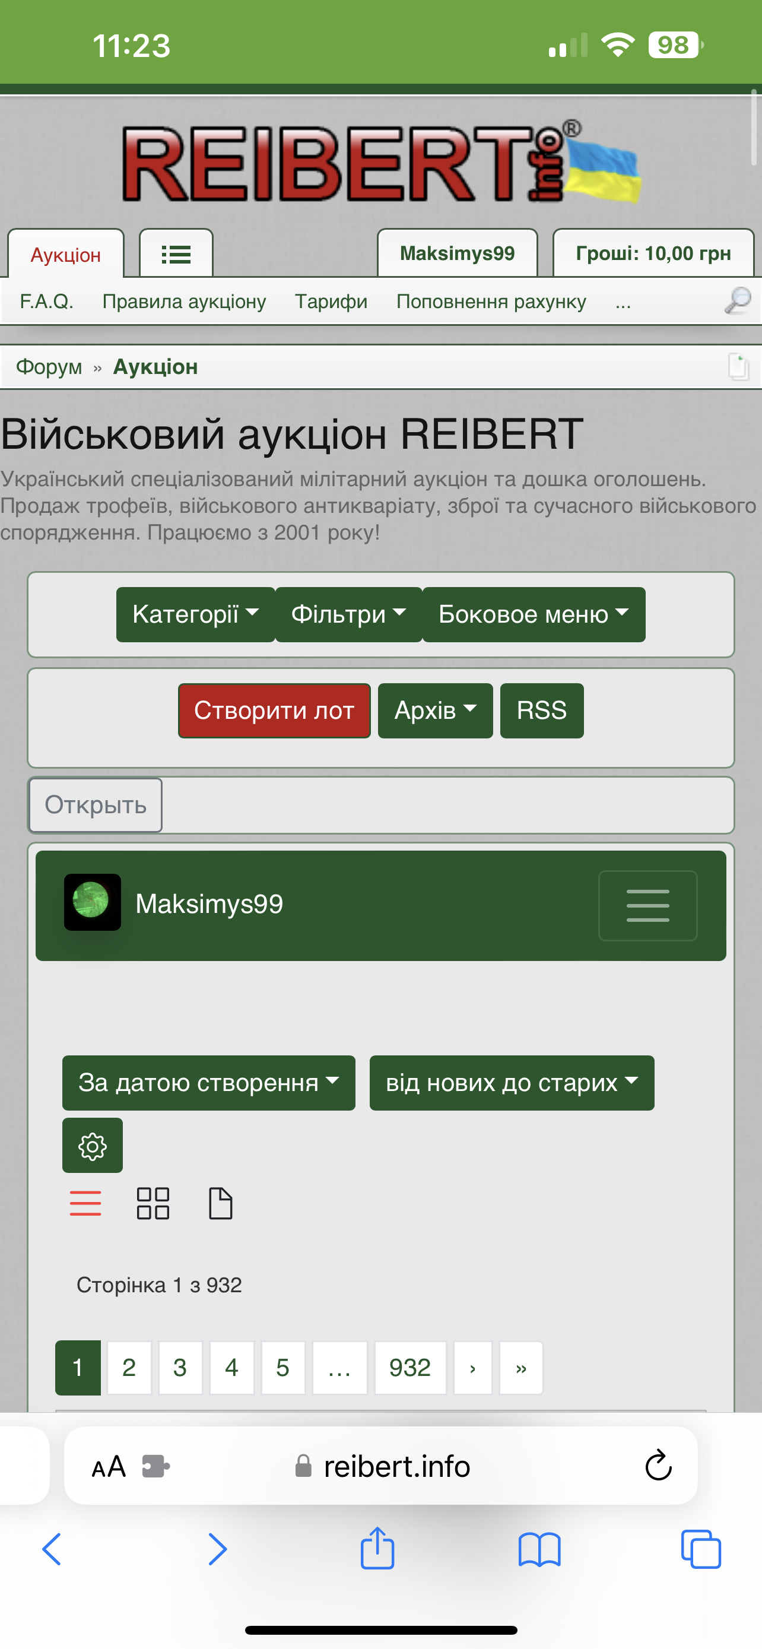Reload the reibert.info page

(658, 1465)
